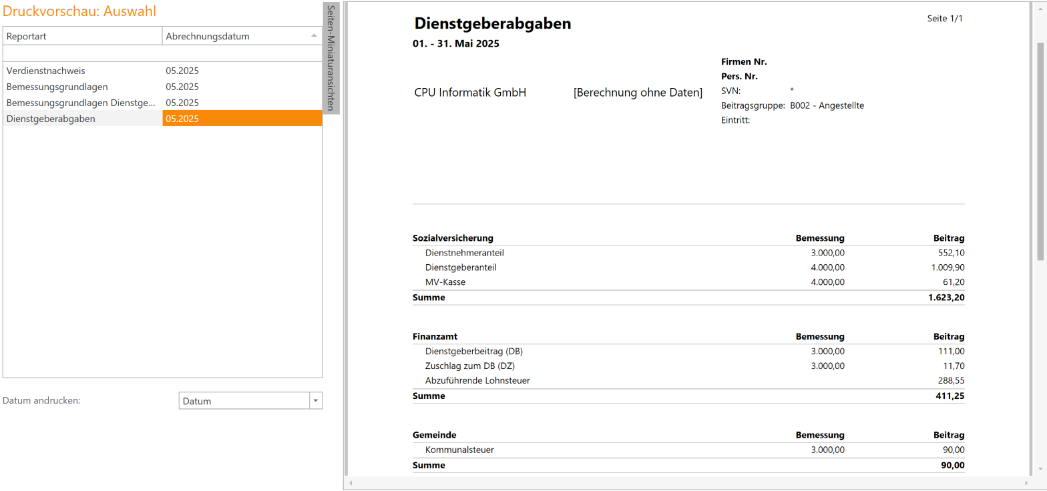
Task: Click the Zuschlag zum DB Beitrag value 11,70
Action: (952, 366)
